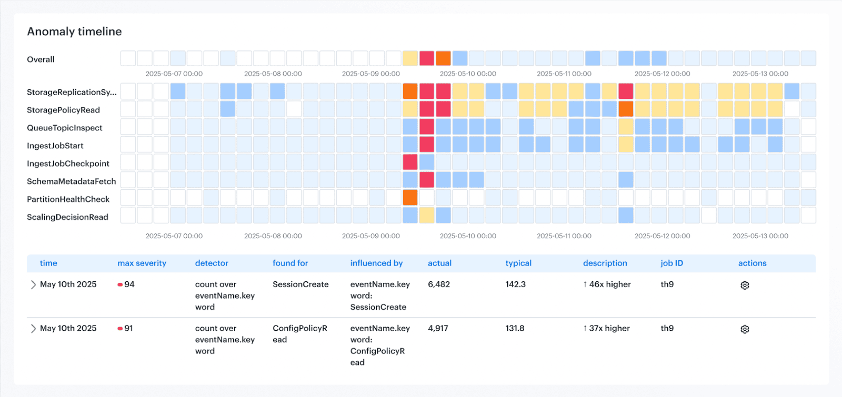Select the orange cell in PartitionHealthCheck row

tap(410, 198)
